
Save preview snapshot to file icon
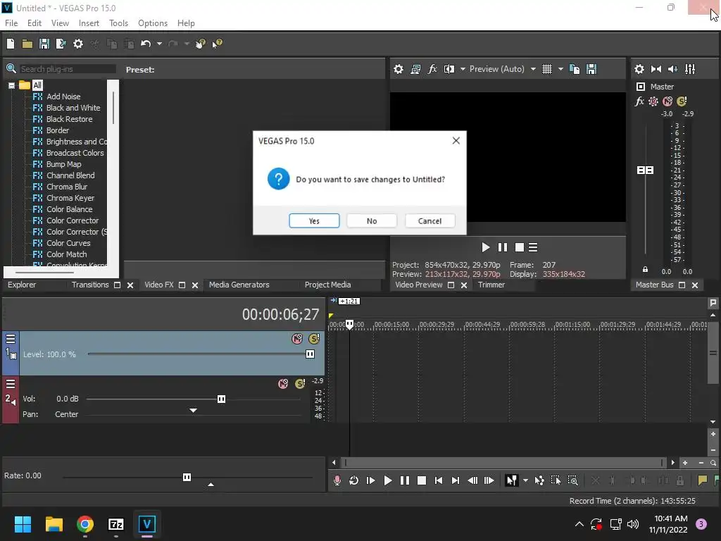[591, 69]
